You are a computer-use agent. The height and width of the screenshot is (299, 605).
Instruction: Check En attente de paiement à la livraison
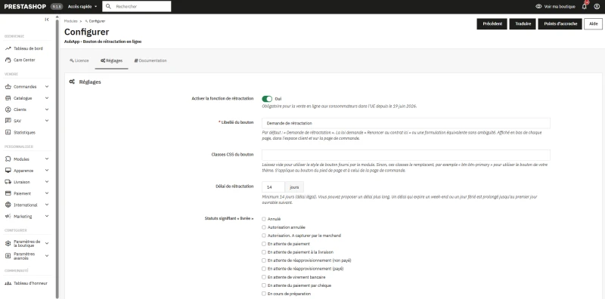[x=264, y=252]
